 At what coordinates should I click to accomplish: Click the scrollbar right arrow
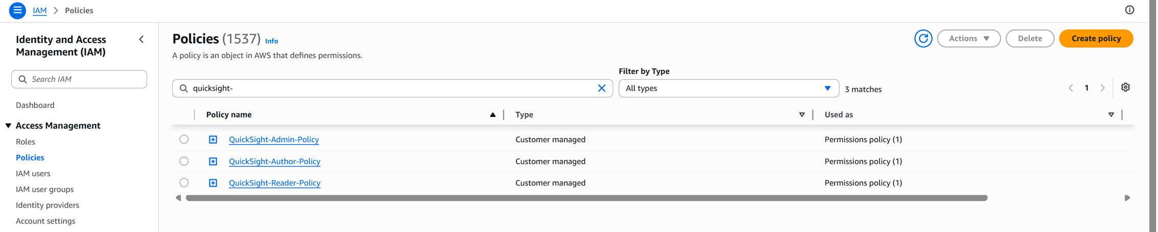point(1127,198)
